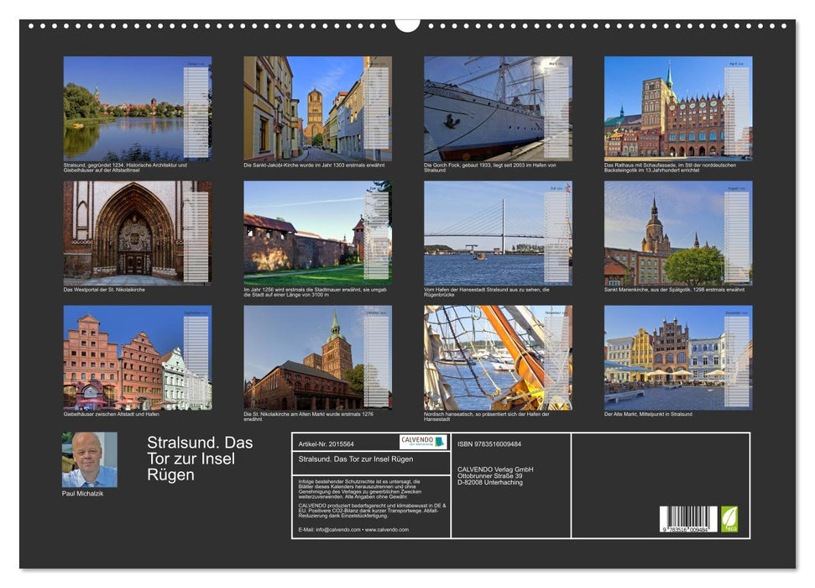This screenshot has height=588, width=815.
Task: Click the ISBN barcode graphic
Action: (687, 517)
